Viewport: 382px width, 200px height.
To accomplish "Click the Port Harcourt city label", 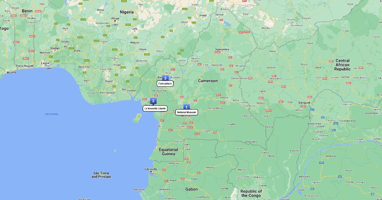I will (x=107, y=93).
